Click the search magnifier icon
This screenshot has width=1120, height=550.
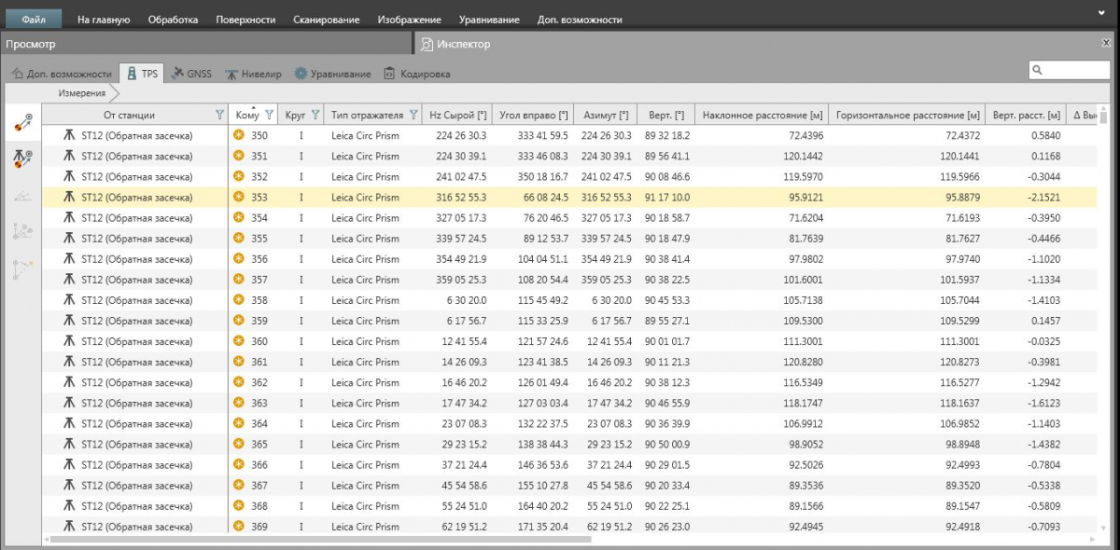coord(1038,70)
